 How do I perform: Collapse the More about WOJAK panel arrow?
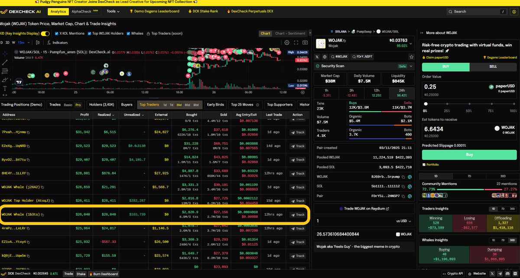pos(422,33)
